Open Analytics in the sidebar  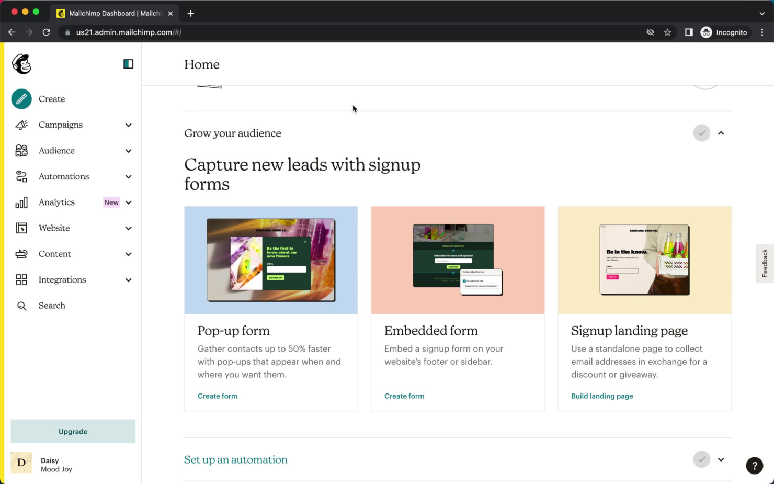(56, 202)
